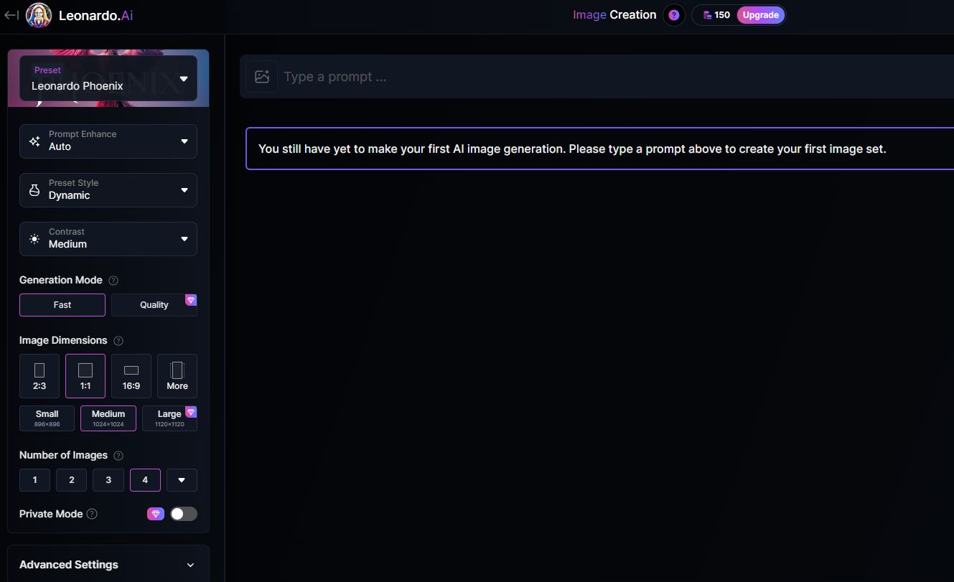Open the Preset Style Dynamic dropdown
The height and width of the screenshot is (582, 954).
point(108,190)
